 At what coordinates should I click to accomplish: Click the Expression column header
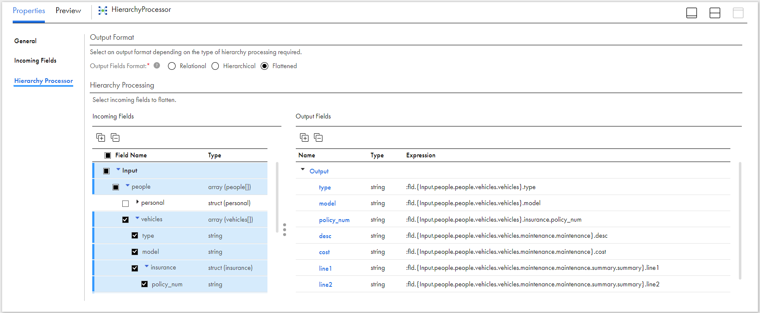[421, 155]
